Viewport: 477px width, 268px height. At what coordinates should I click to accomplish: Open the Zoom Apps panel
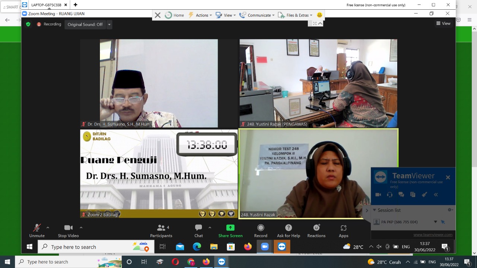pos(344,231)
